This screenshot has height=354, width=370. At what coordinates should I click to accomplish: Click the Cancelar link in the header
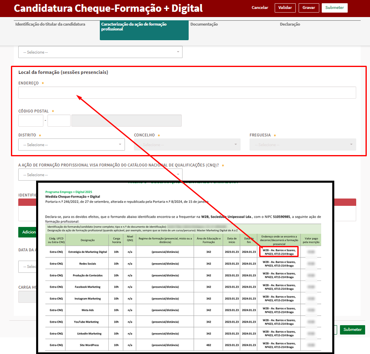[x=260, y=8]
